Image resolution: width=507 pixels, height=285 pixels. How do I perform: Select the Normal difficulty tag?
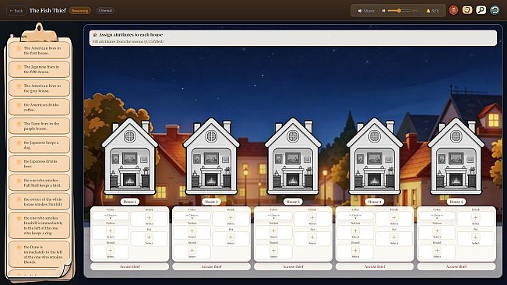(105, 11)
